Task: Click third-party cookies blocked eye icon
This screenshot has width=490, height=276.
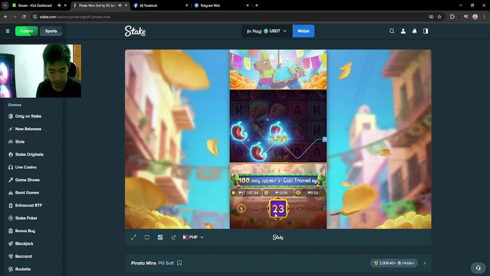Action: tap(431, 17)
